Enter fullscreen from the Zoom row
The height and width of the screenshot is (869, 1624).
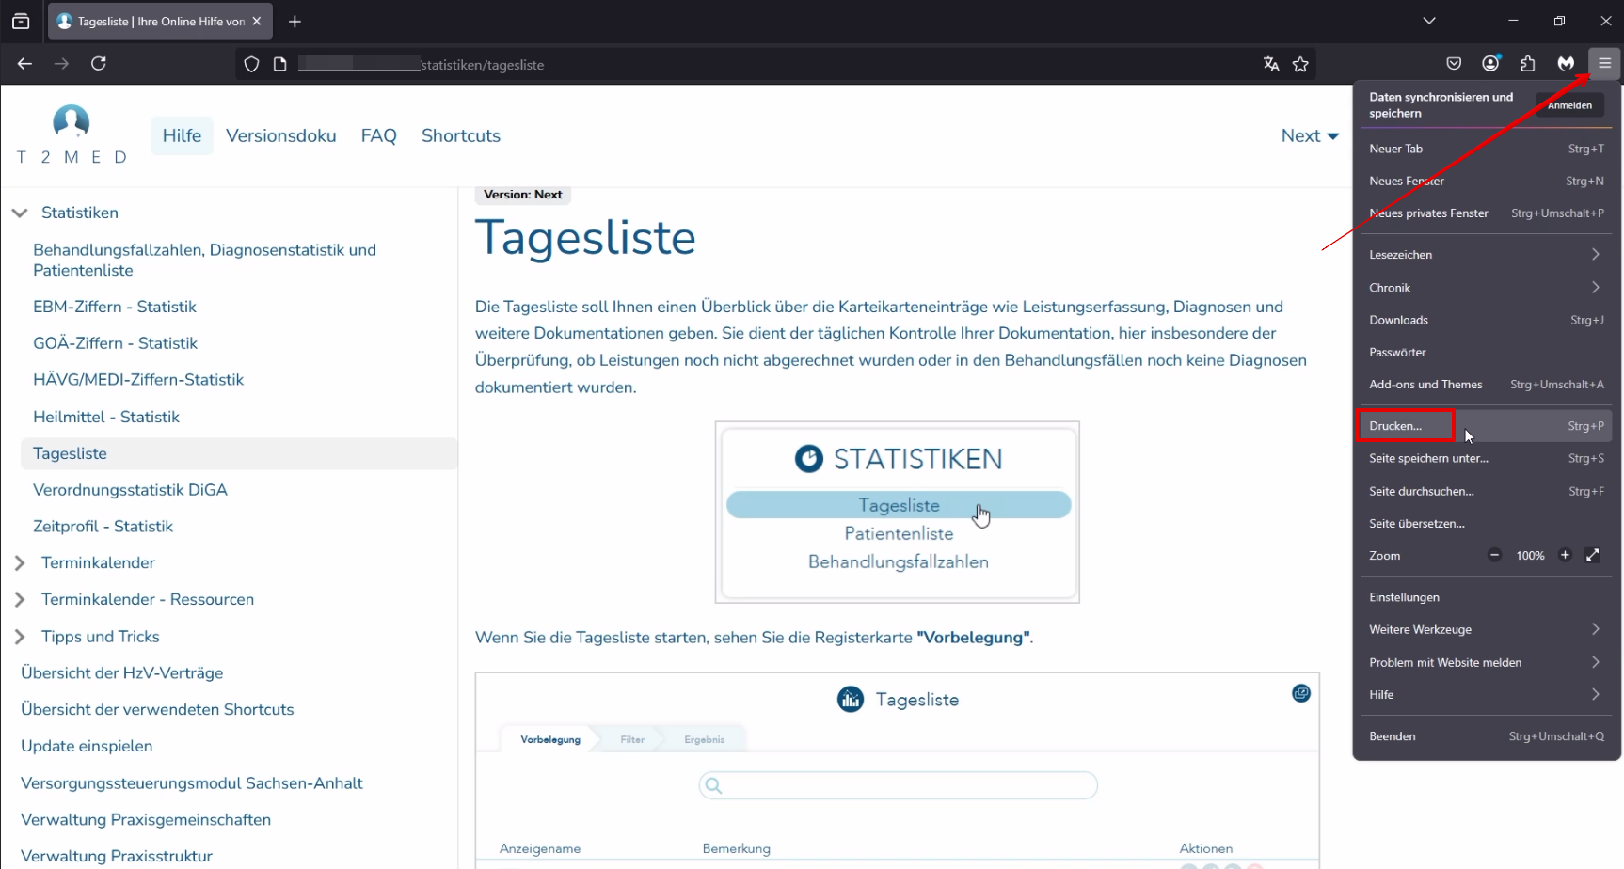coord(1592,555)
